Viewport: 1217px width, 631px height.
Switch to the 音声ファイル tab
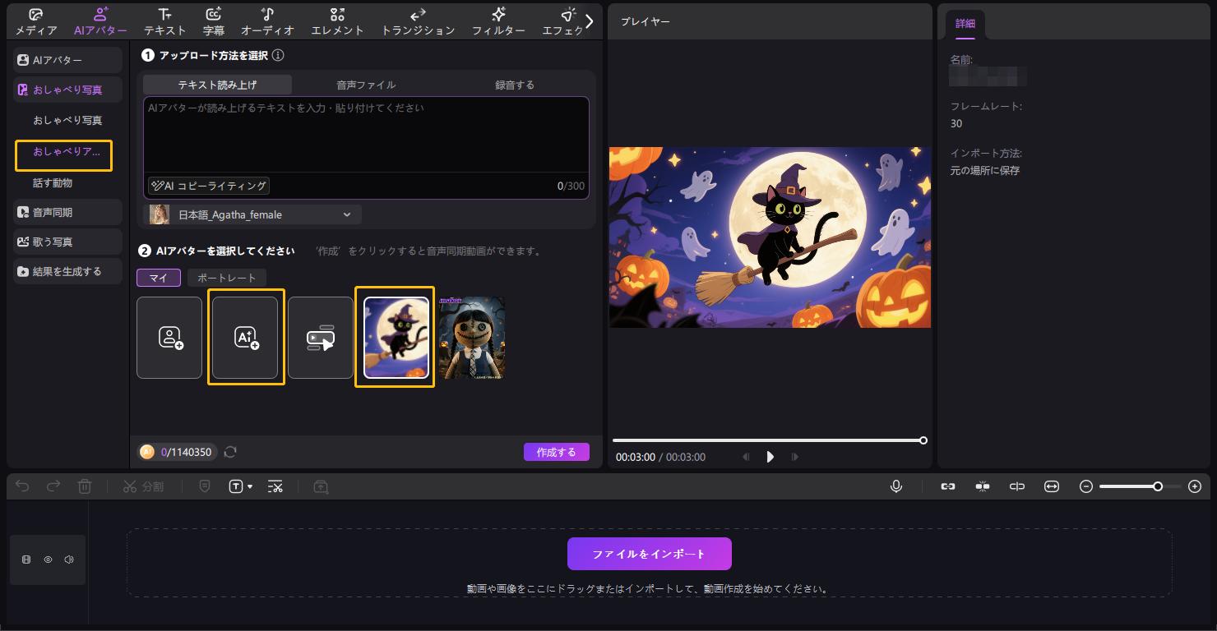(366, 85)
